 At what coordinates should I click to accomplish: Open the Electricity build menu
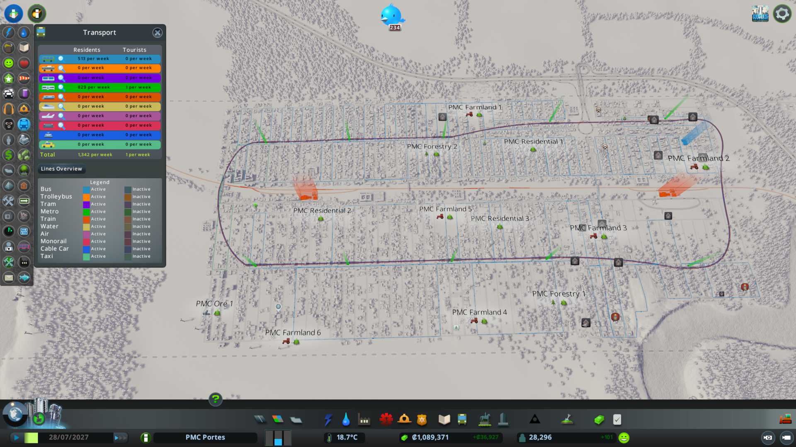(328, 420)
